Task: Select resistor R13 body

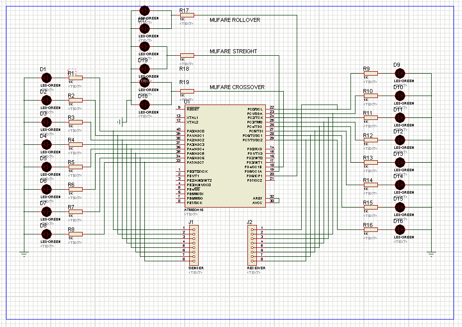Action: [x=371, y=163]
